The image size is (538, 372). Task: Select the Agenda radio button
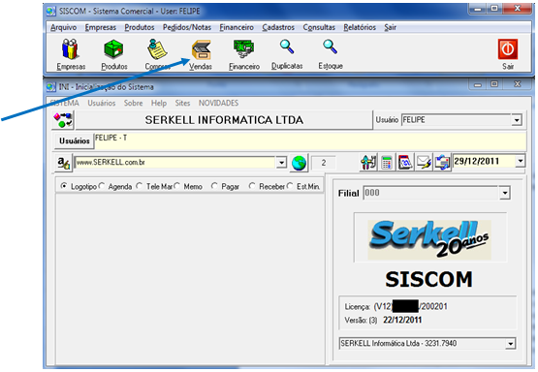[x=102, y=186]
